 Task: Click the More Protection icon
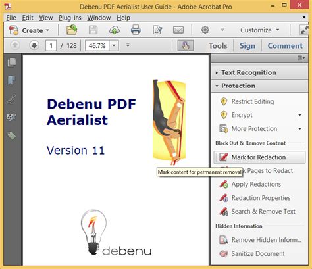pyautogui.click(x=224, y=129)
